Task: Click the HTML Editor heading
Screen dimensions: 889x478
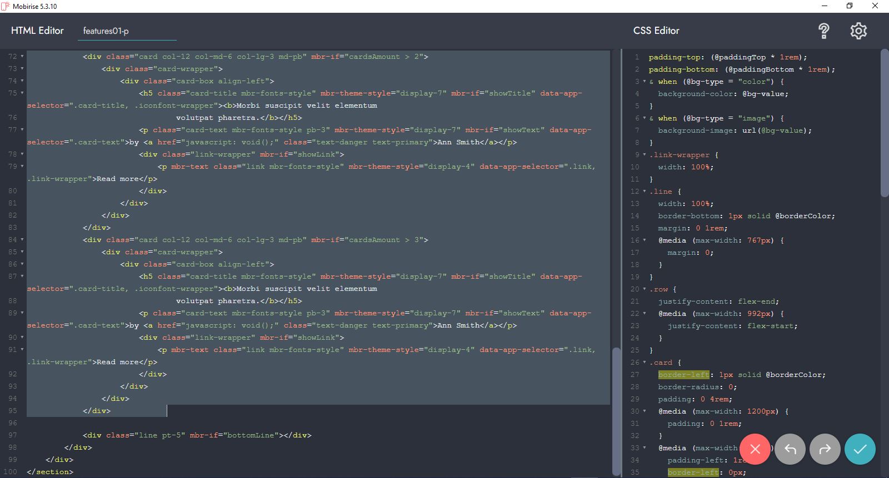Action: (x=37, y=31)
